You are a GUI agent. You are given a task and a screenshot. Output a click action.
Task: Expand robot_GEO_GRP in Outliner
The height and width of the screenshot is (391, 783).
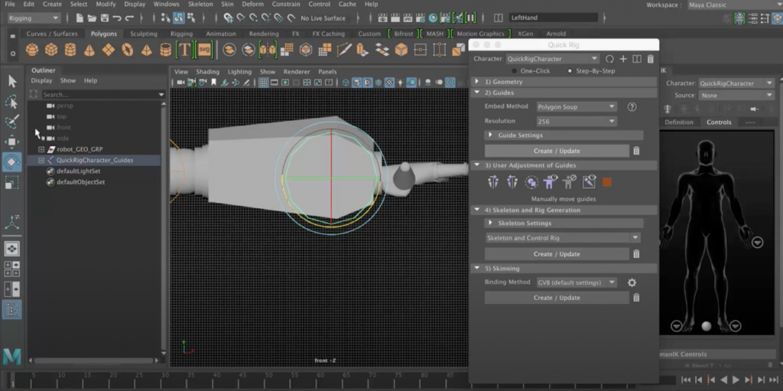tap(41, 149)
